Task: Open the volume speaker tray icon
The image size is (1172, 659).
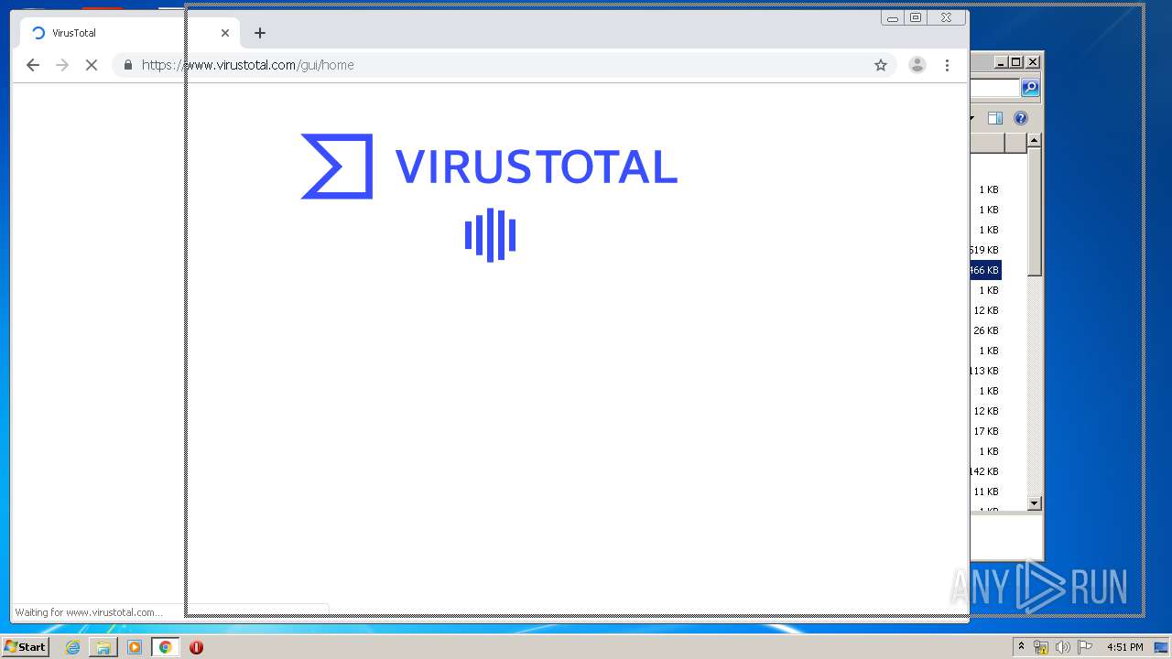Action: [x=1063, y=647]
